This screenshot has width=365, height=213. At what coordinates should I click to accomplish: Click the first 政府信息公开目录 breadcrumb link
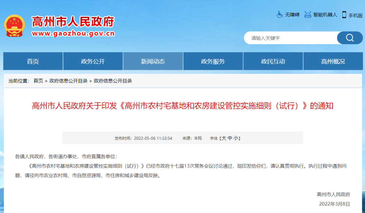pos(68,81)
